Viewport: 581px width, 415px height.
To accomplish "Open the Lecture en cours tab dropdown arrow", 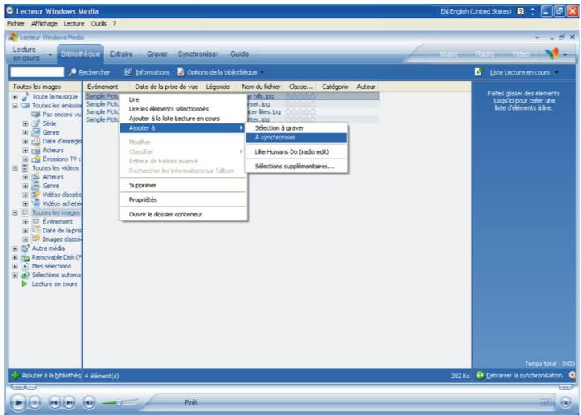I will [51, 54].
